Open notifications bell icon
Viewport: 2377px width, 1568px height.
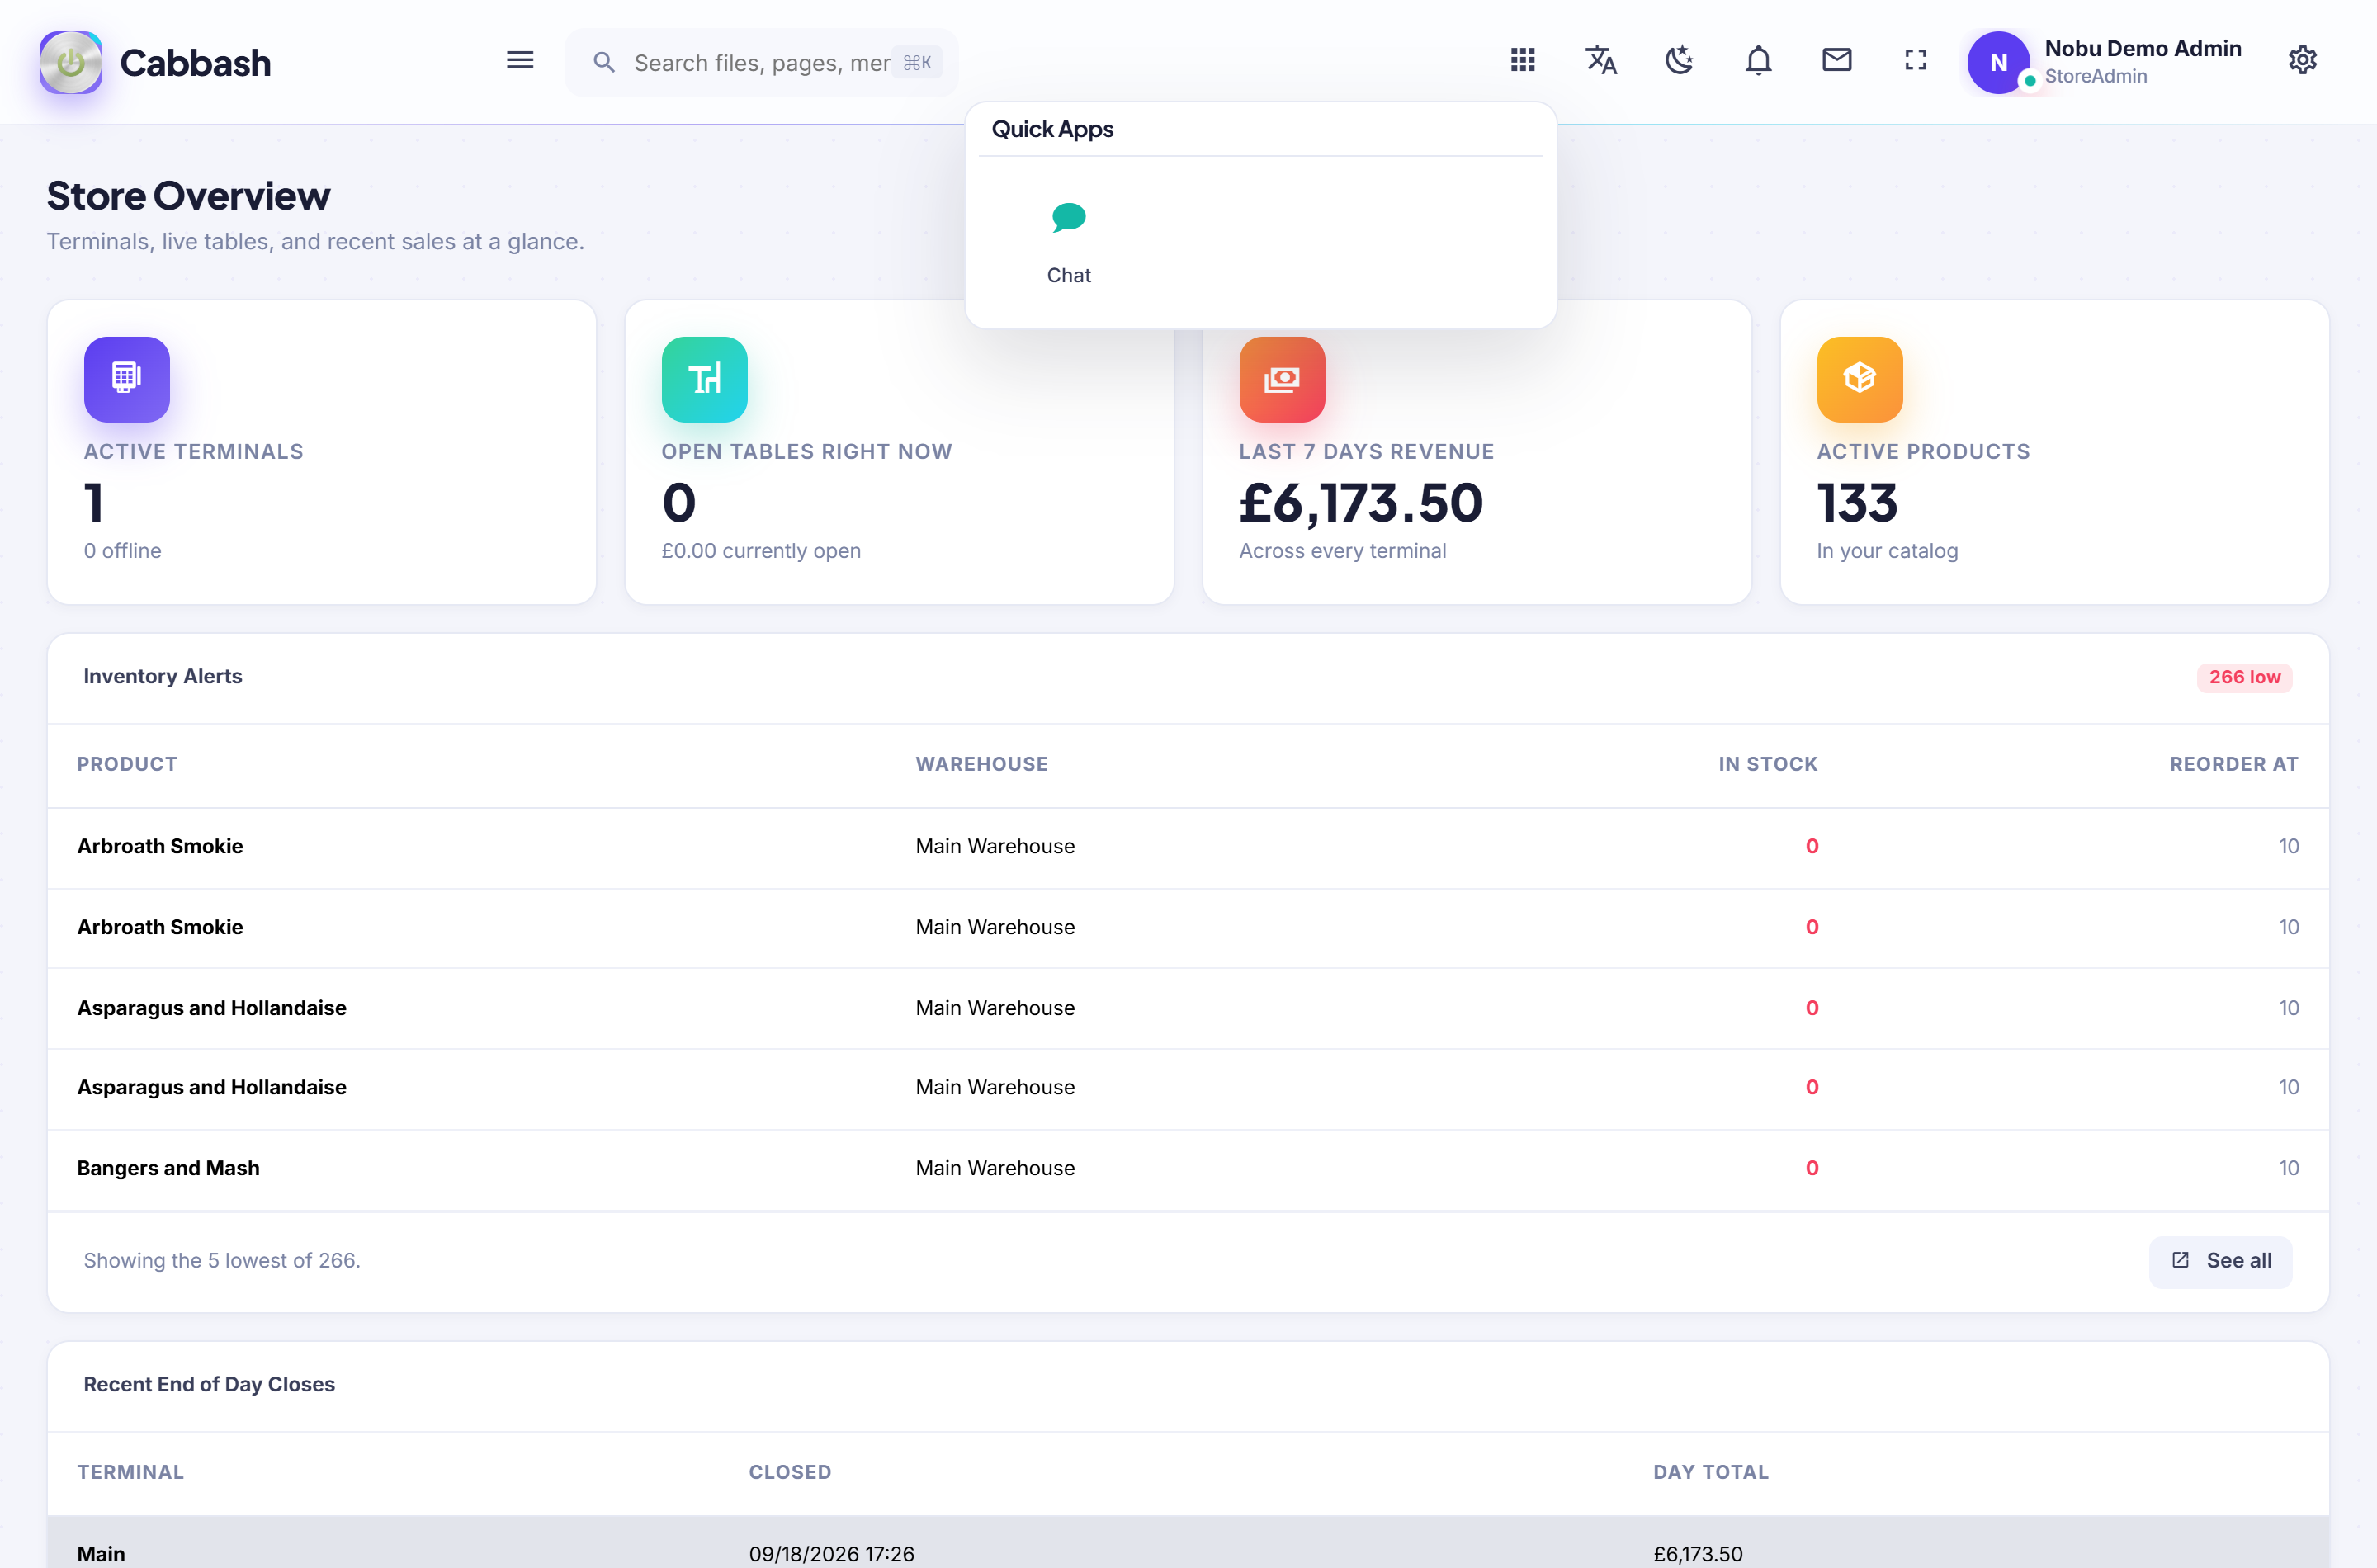pos(1758,60)
